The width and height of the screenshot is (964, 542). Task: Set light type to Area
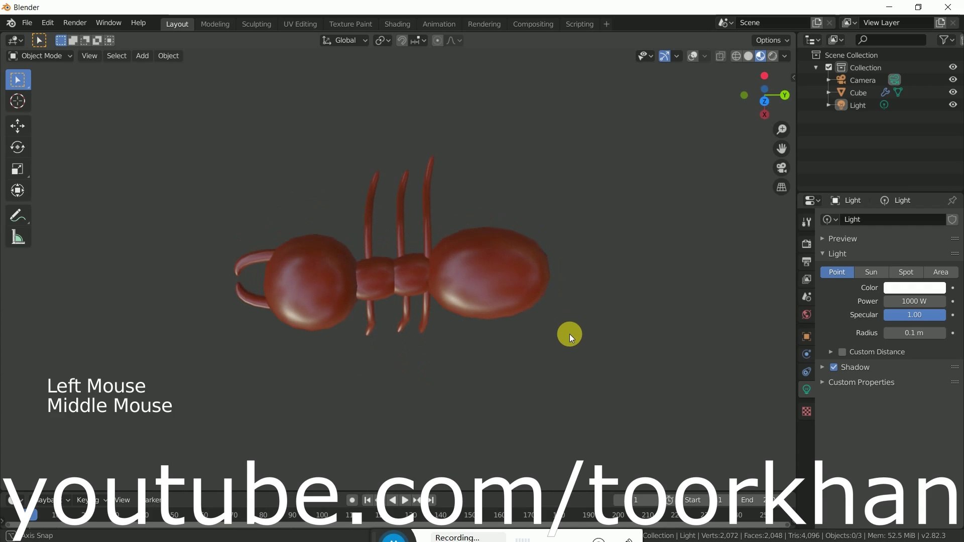(941, 272)
